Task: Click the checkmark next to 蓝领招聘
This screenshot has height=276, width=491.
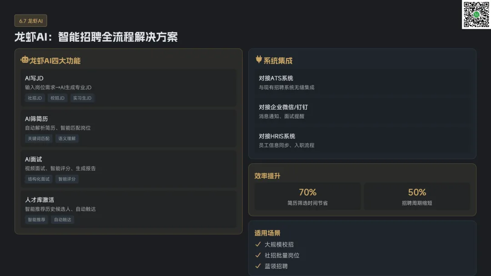Action: click(x=258, y=266)
